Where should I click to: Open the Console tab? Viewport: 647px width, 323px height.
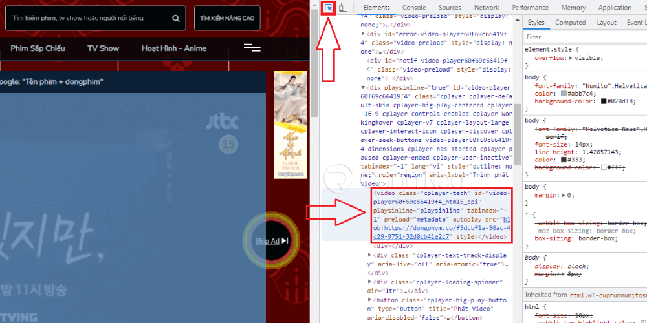414,7
